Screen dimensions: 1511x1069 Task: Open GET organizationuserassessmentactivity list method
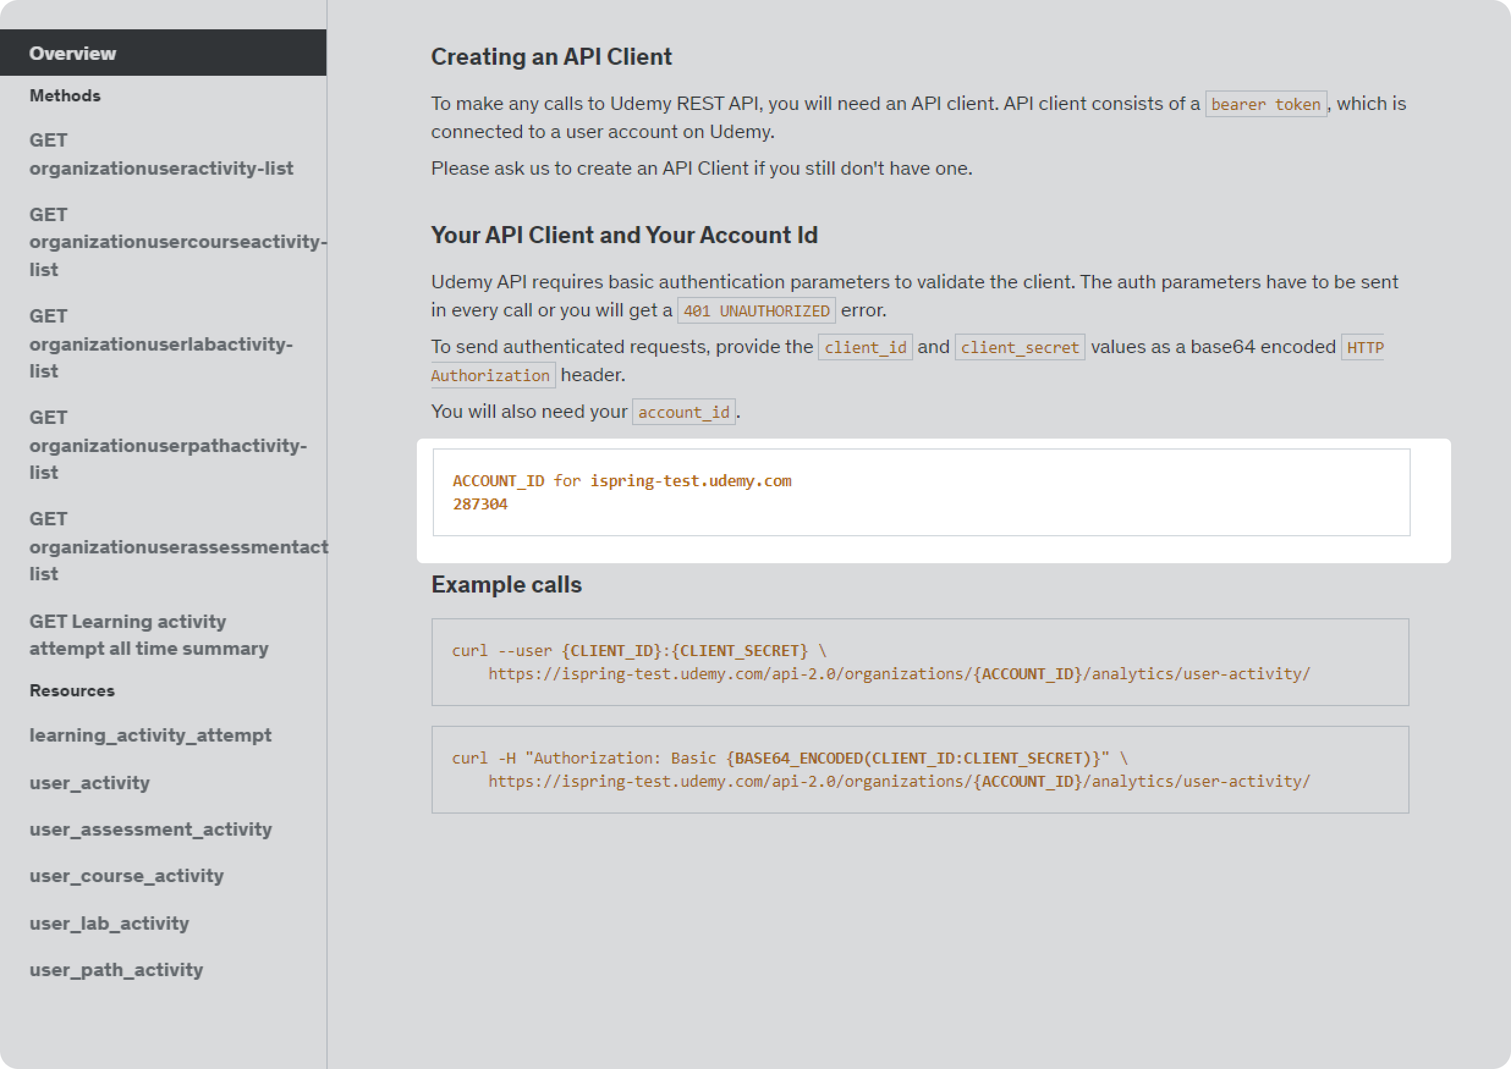[178, 545]
